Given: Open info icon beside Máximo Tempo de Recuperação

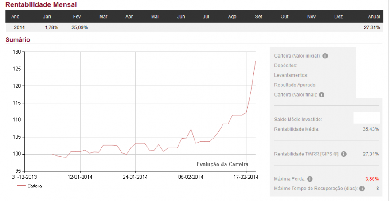Looking at the screenshot, I should [x=362, y=189].
